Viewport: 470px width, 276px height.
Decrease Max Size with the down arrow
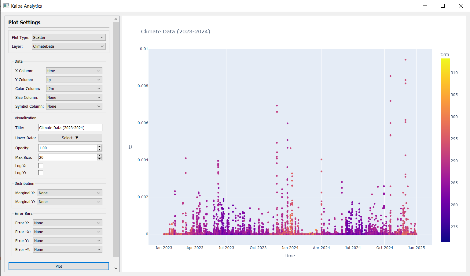99,159
